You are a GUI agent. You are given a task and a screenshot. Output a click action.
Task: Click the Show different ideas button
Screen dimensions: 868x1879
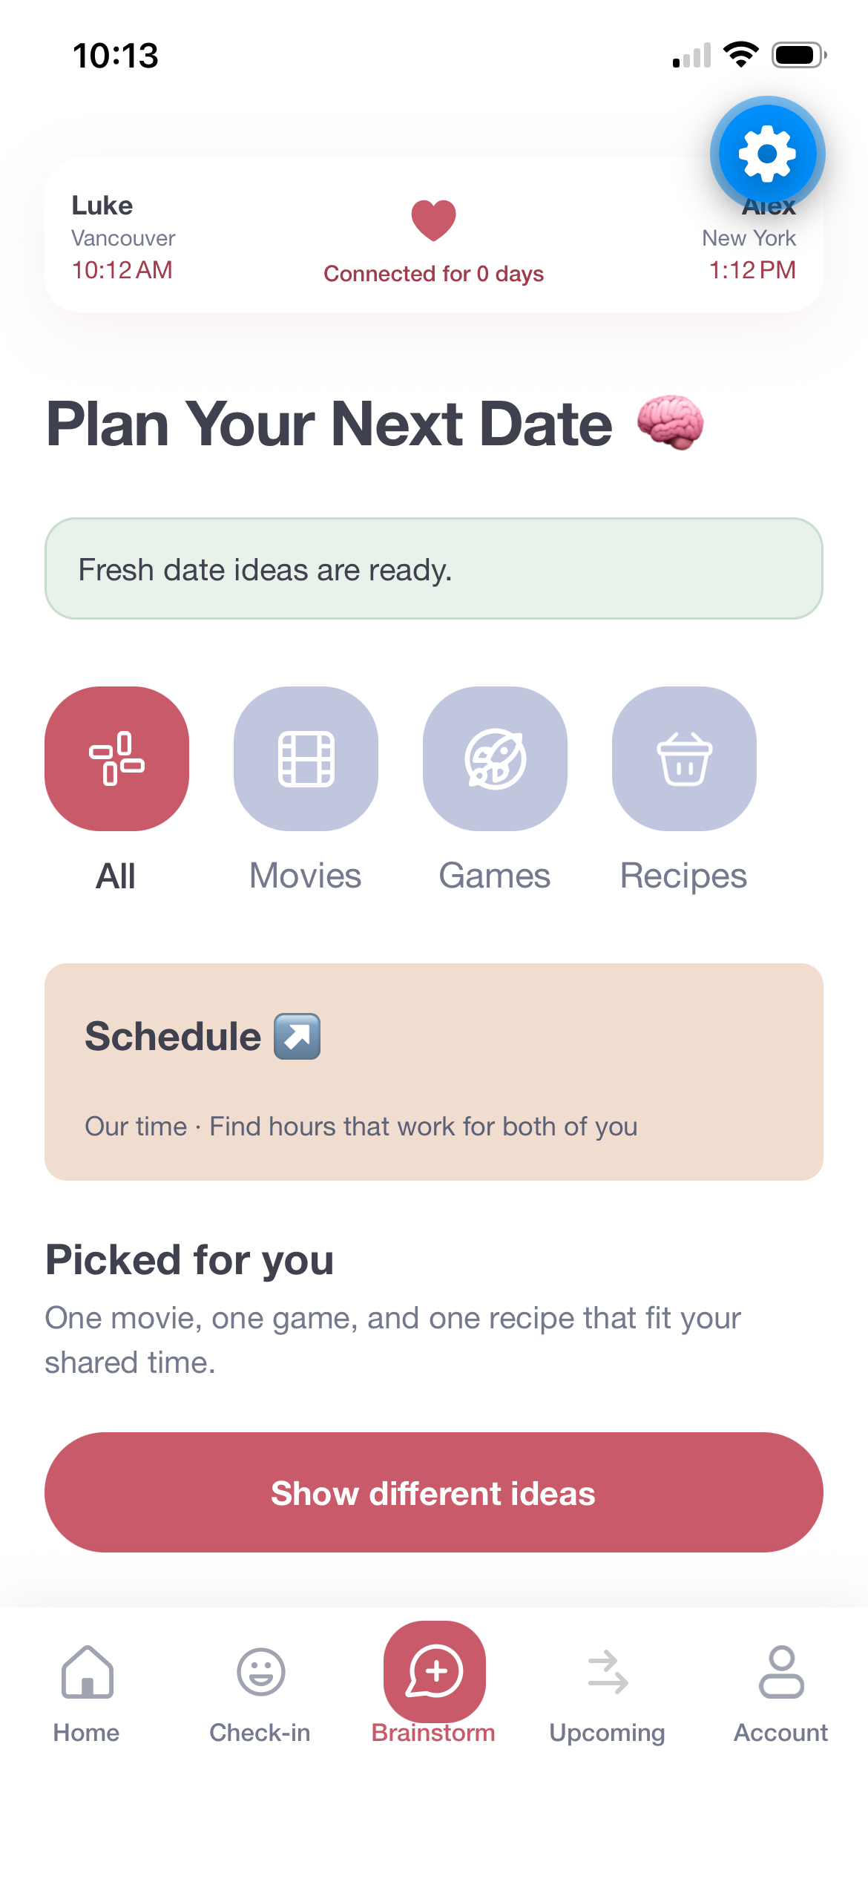[x=434, y=1492]
